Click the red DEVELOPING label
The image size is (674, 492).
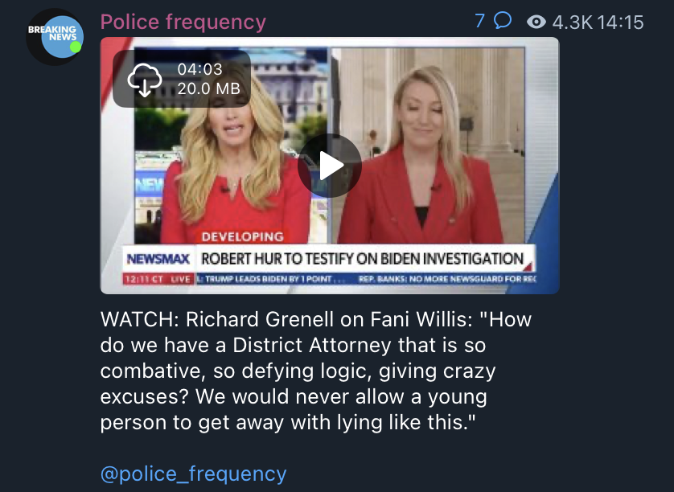coord(242,237)
